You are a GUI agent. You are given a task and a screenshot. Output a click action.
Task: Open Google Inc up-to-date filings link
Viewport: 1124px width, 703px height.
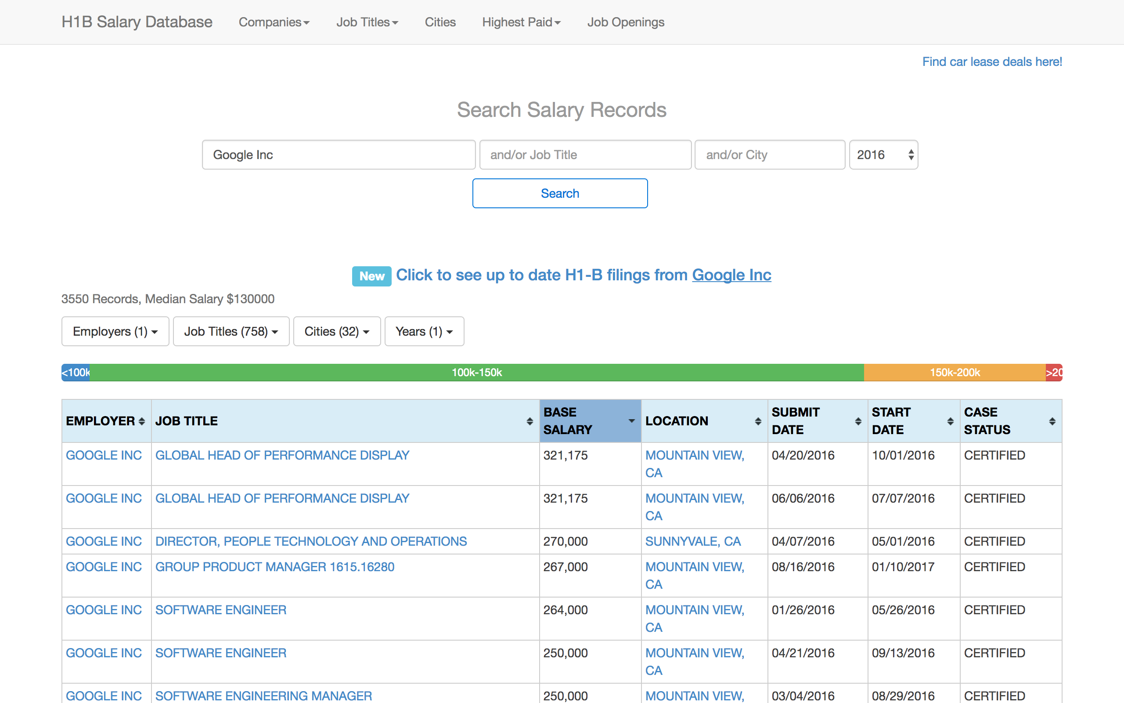point(731,275)
